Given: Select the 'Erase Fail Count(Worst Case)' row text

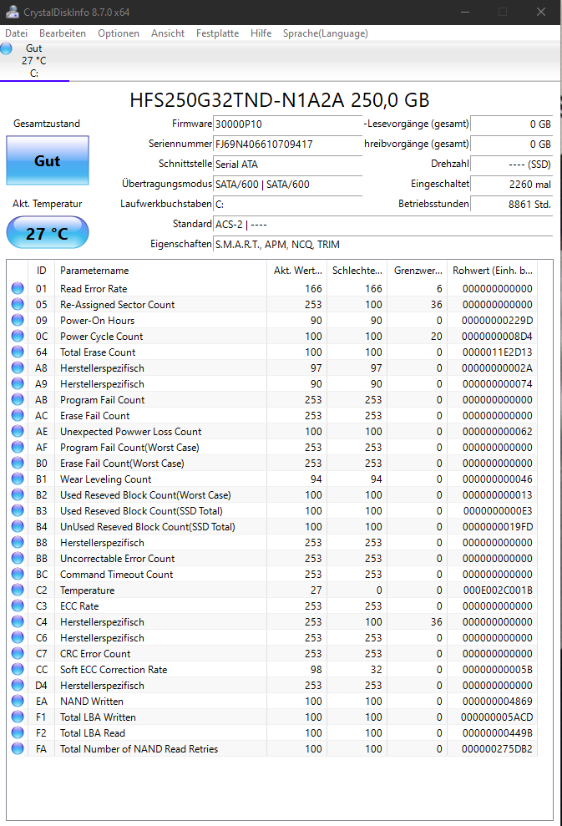Looking at the screenshot, I should click(122, 463).
